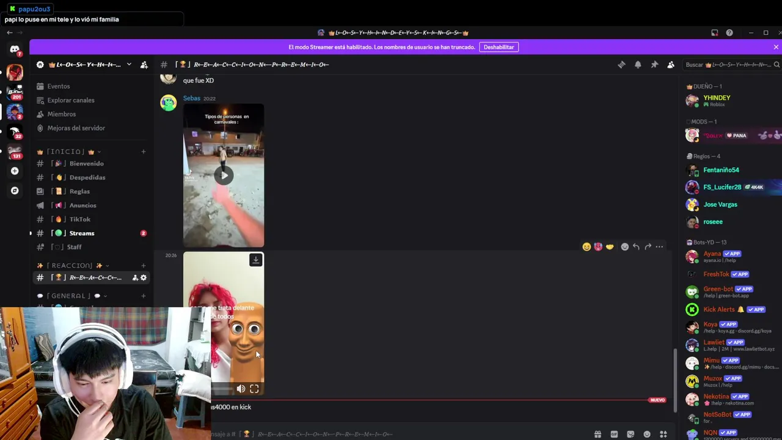Download video attachment icon
The image size is (782, 440).
pyautogui.click(x=256, y=260)
